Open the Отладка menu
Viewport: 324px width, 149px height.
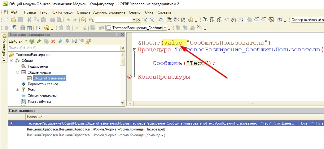click(84, 12)
